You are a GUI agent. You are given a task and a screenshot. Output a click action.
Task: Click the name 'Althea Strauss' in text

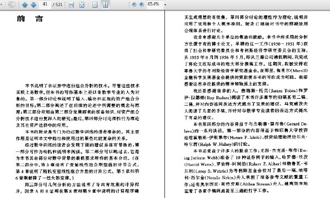256,184
